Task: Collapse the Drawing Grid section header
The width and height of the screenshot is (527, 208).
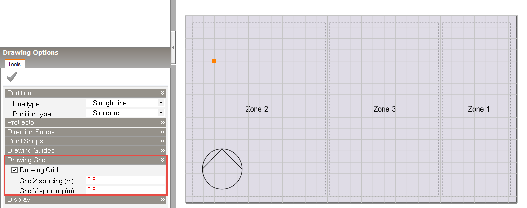Action: 162,160
